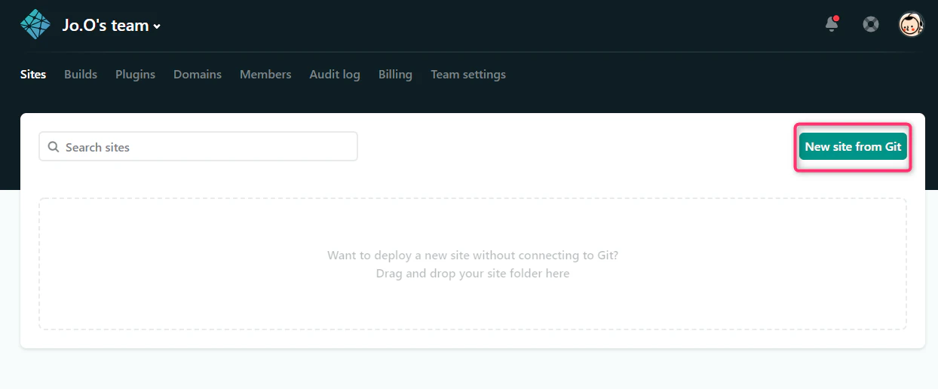The height and width of the screenshot is (389, 938).
Task: Click the New site from Git button
Action: click(x=853, y=147)
